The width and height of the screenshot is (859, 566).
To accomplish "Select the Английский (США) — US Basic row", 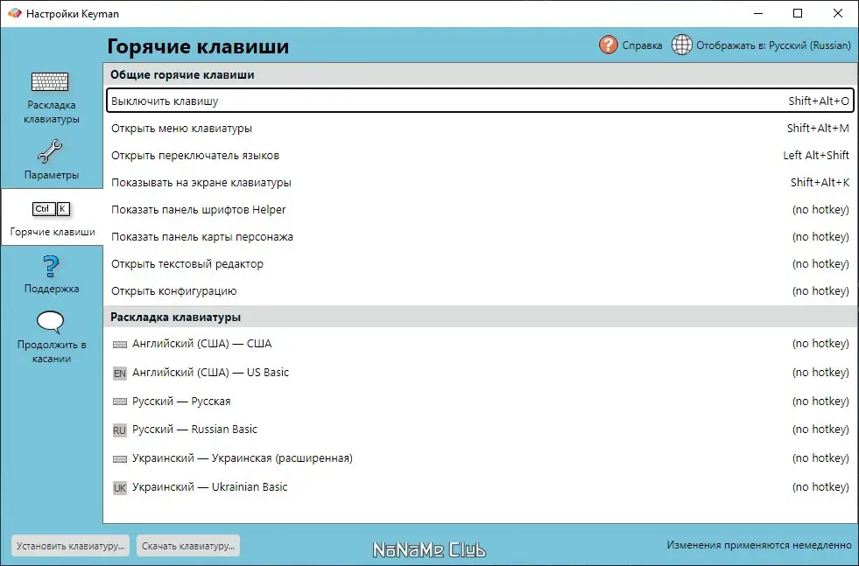I will coord(480,373).
